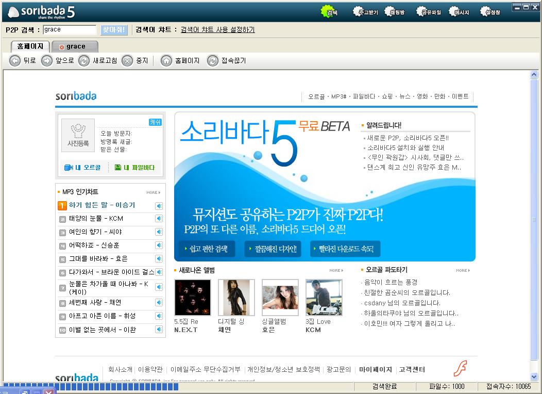This screenshot has width=542, height=394.
Task: Open the 검색 search section icon
Action: coord(329,12)
